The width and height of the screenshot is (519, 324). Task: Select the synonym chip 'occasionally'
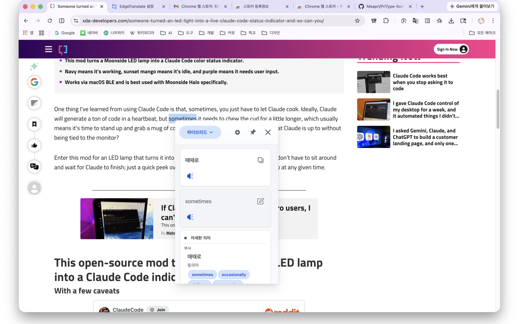click(x=234, y=275)
